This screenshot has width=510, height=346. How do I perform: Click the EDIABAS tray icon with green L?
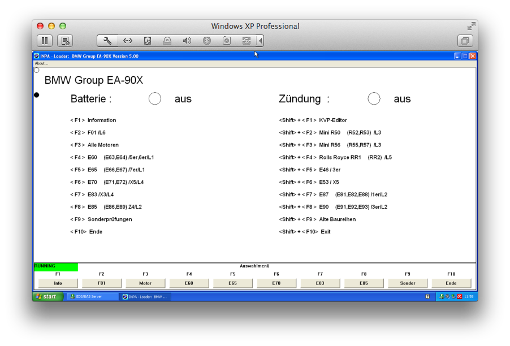tap(442, 297)
